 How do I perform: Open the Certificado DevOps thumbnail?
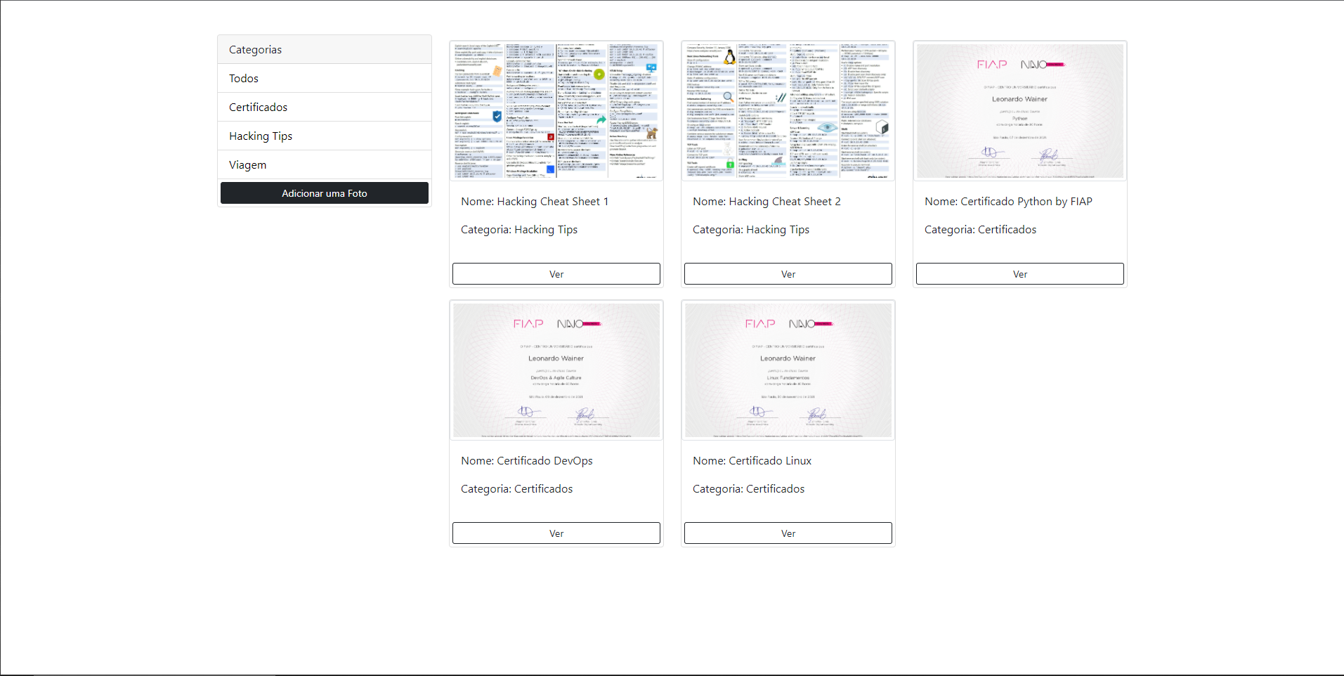(556, 370)
